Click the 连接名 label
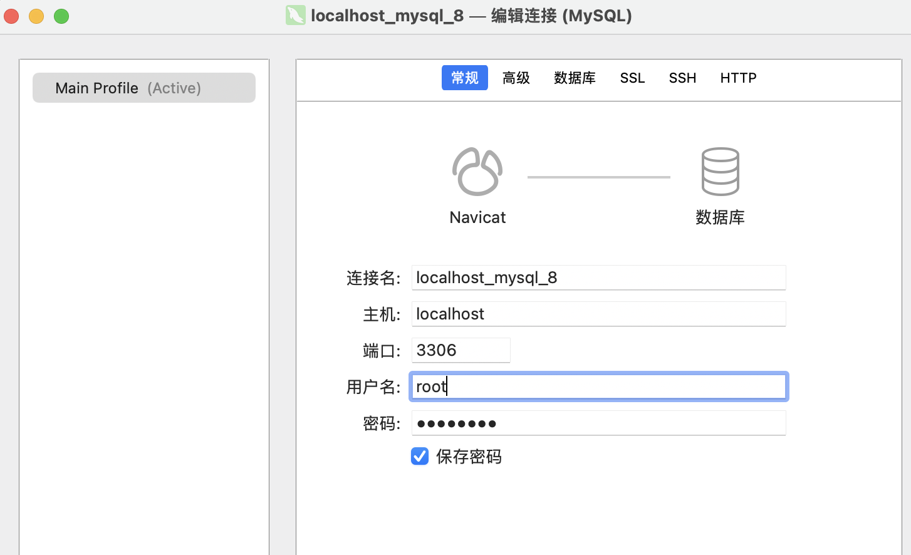The height and width of the screenshot is (555, 911). coord(373,278)
